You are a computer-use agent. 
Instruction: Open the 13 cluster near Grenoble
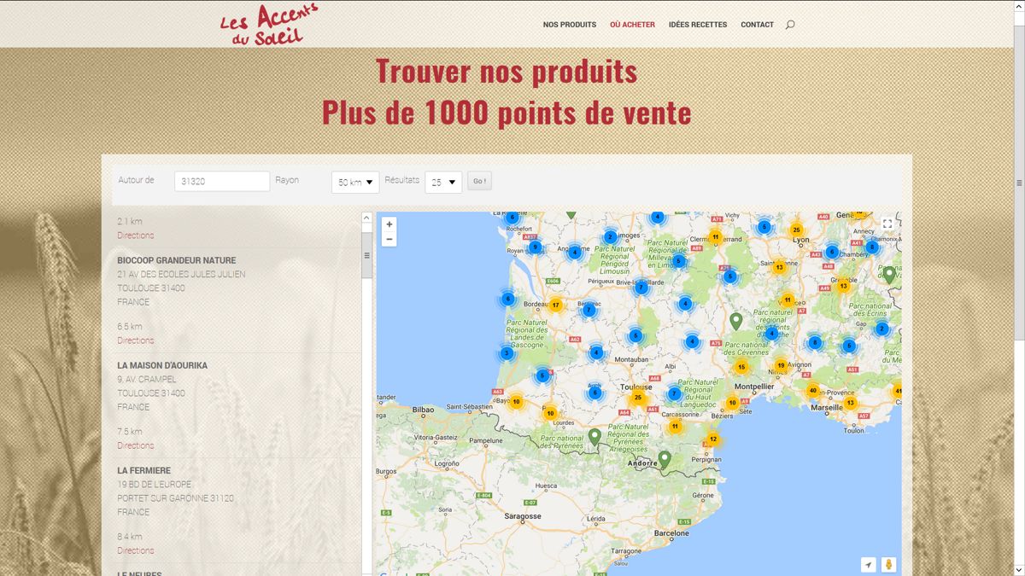[843, 286]
